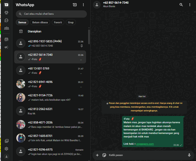This screenshot has height=161, width=196.
Task: Open chat +62 858-4071-2036
Action: point(50,124)
